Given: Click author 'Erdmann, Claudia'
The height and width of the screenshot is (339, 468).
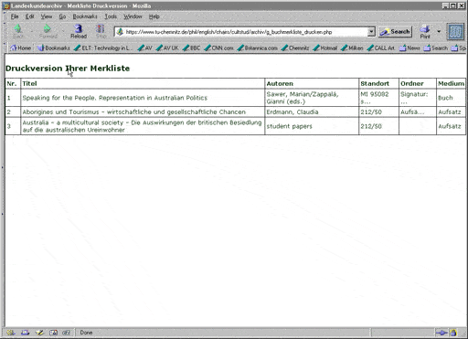Looking at the screenshot, I should [292, 111].
